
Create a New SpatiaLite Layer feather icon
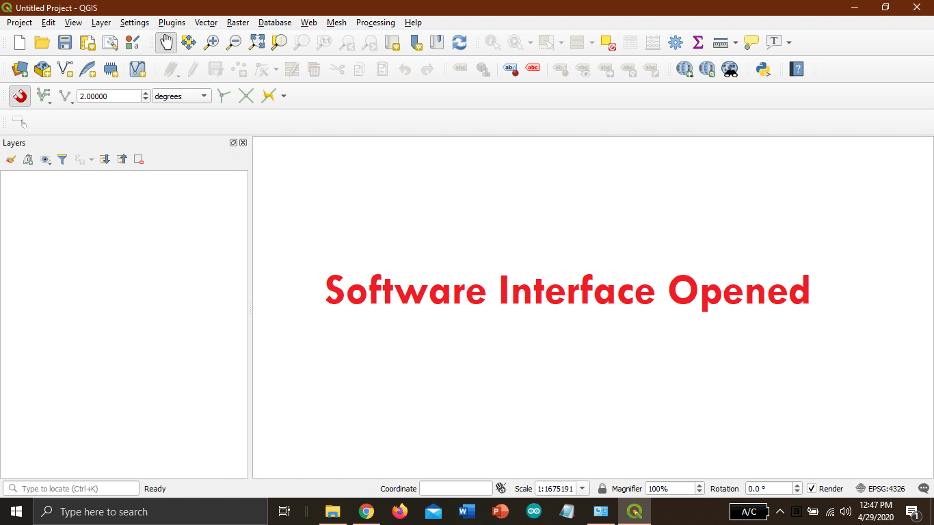pos(88,69)
